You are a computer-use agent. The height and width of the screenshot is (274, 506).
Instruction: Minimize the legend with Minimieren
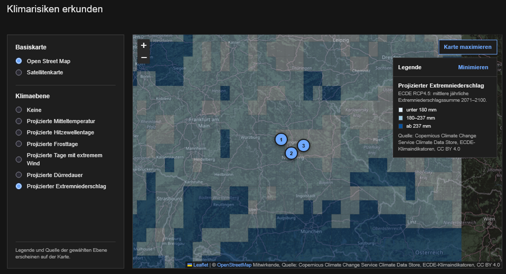(x=473, y=68)
